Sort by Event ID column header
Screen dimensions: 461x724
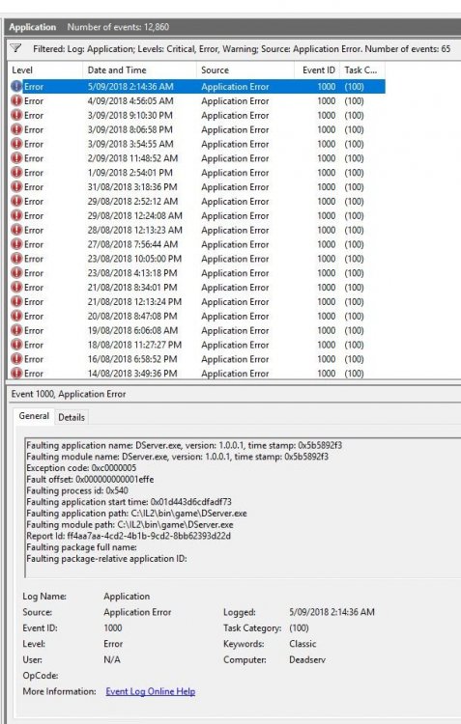click(x=317, y=70)
